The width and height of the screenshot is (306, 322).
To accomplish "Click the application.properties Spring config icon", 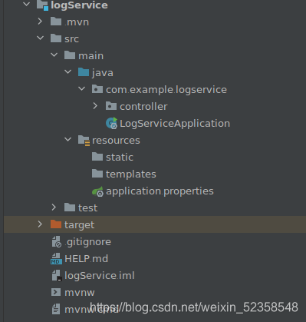I will tap(97, 191).
